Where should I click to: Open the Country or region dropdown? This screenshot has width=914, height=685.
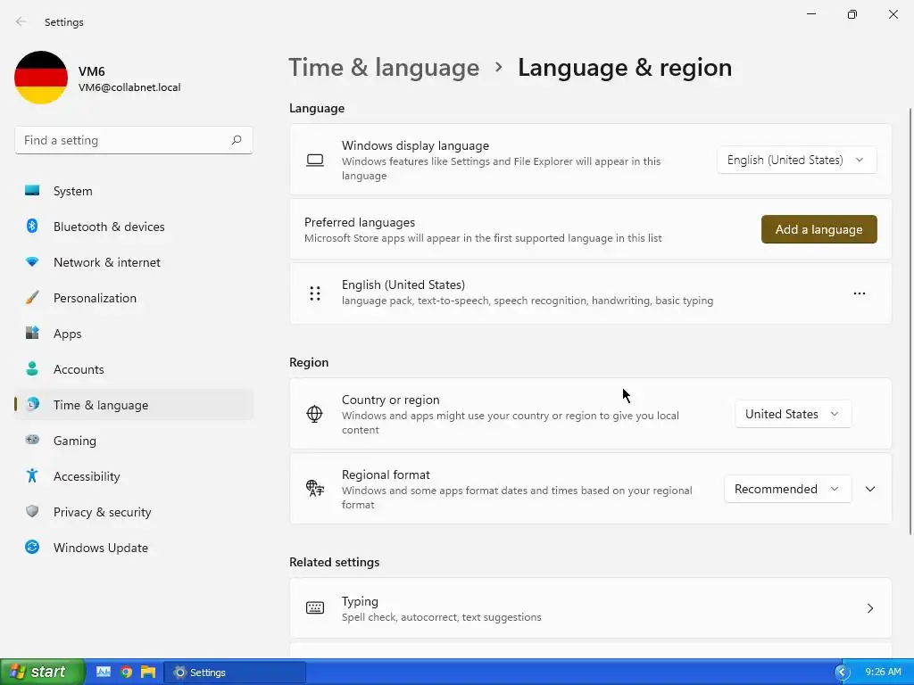tap(793, 414)
